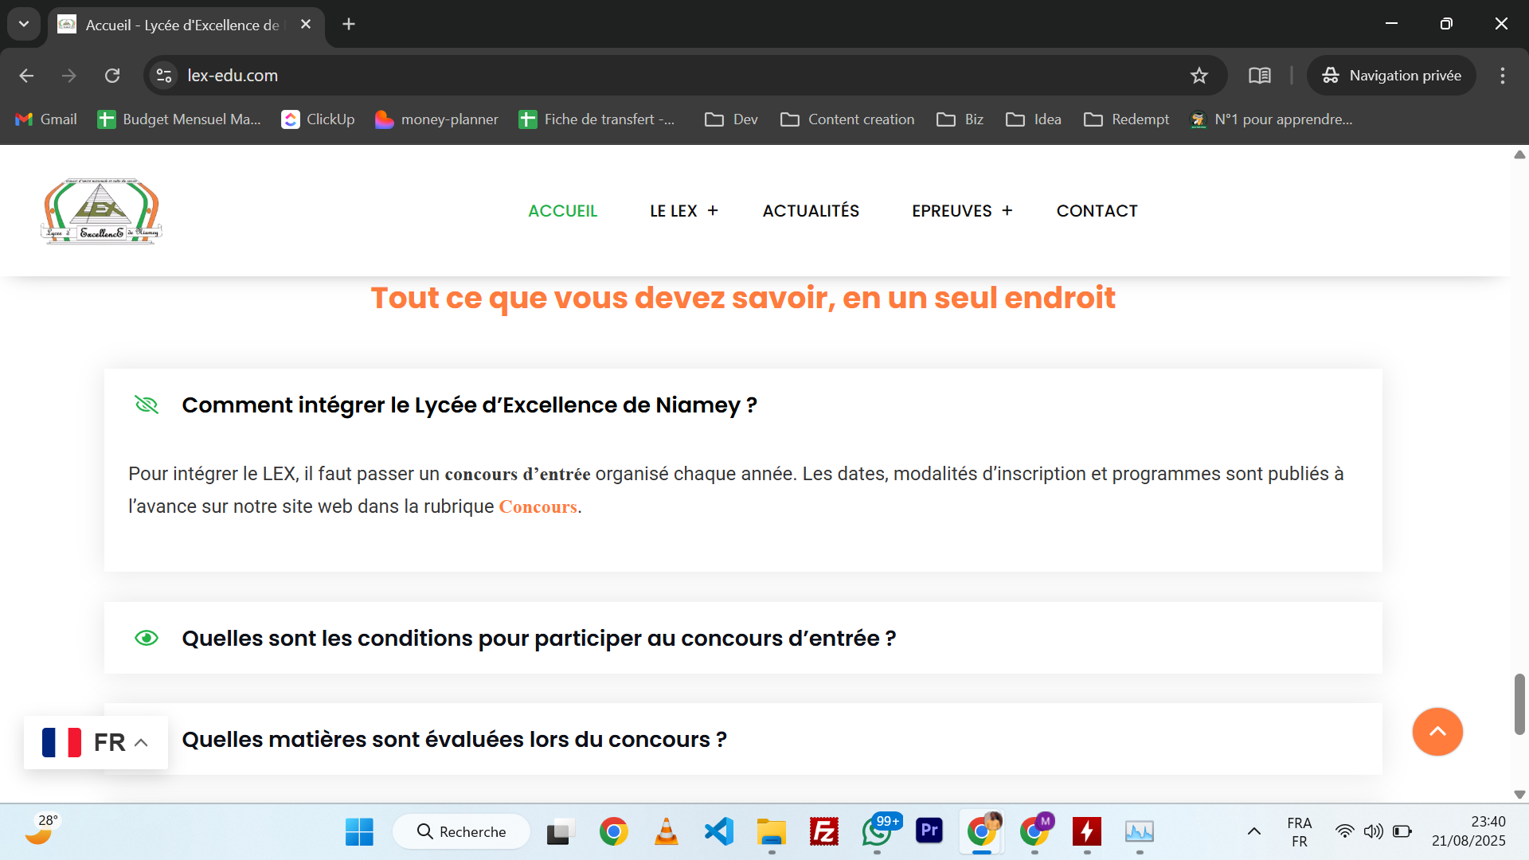This screenshot has height=860, width=1529.
Task: Click the bookmark star icon in address bar
Action: tap(1199, 76)
